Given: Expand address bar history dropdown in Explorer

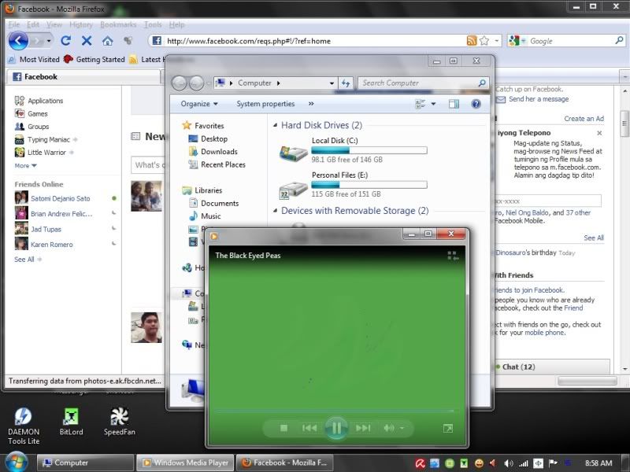Looking at the screenshot, I should click(x=332, y=83).
